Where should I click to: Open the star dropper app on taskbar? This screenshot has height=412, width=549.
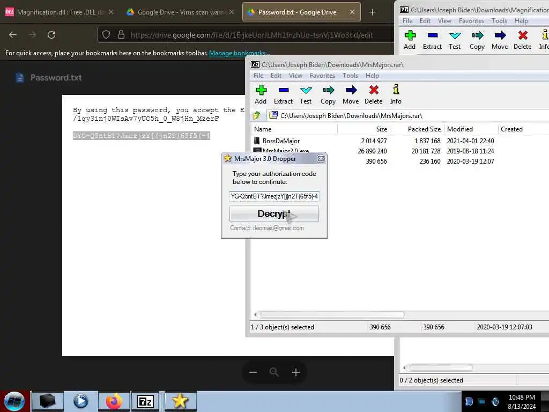coord(180,401)
